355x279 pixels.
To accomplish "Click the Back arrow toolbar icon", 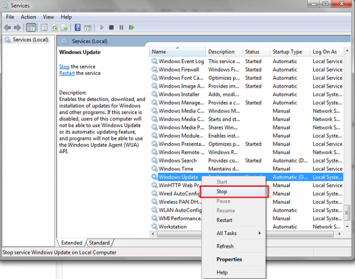I will (8, 27).
